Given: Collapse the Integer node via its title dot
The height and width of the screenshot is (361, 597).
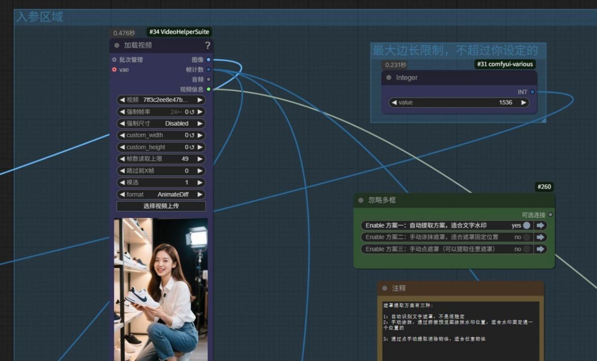Looking at the screenshot, I should tap(389, 78).
